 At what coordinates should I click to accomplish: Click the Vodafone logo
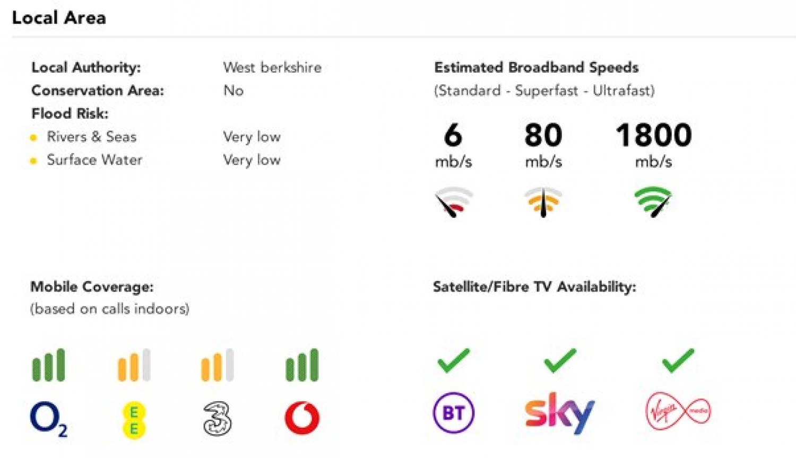pos(302,418)
